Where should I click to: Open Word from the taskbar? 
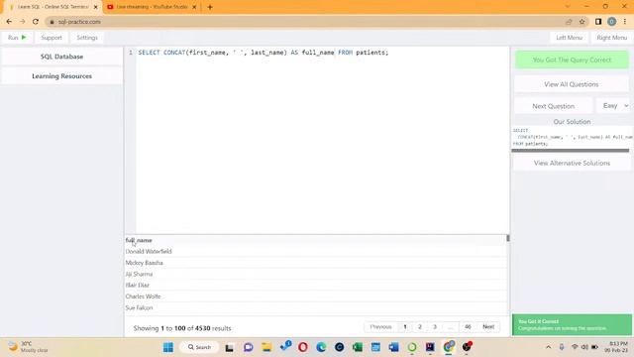coord(393,347)
